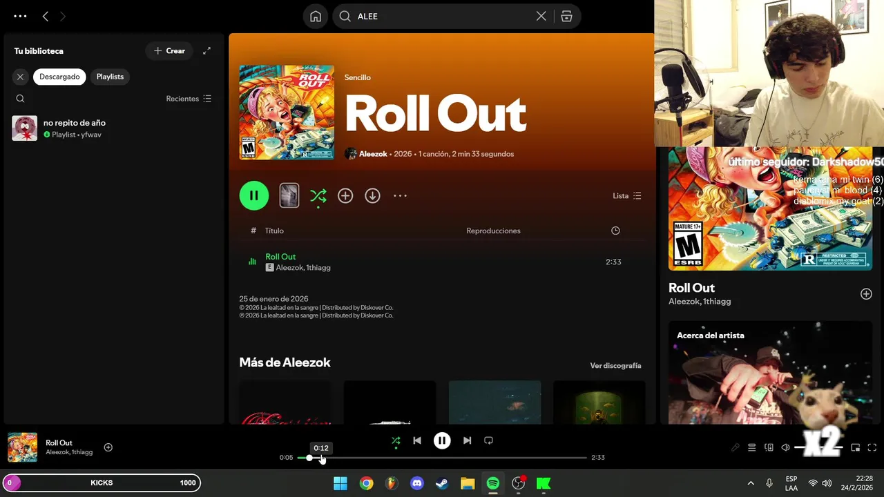Open OBS Studio from taskbar
Viewport: 884px width, 497px height.
(518, 483)
